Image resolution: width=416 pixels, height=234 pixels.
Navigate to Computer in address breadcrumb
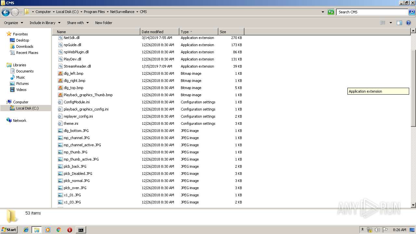click(x=43, y=12)
